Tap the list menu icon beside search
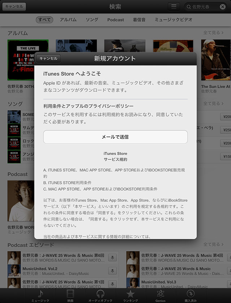Image resolution: width=231 pixels, height=303 pixels. [x=174, y=7]
